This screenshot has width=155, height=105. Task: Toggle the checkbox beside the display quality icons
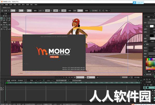point(129,77)
